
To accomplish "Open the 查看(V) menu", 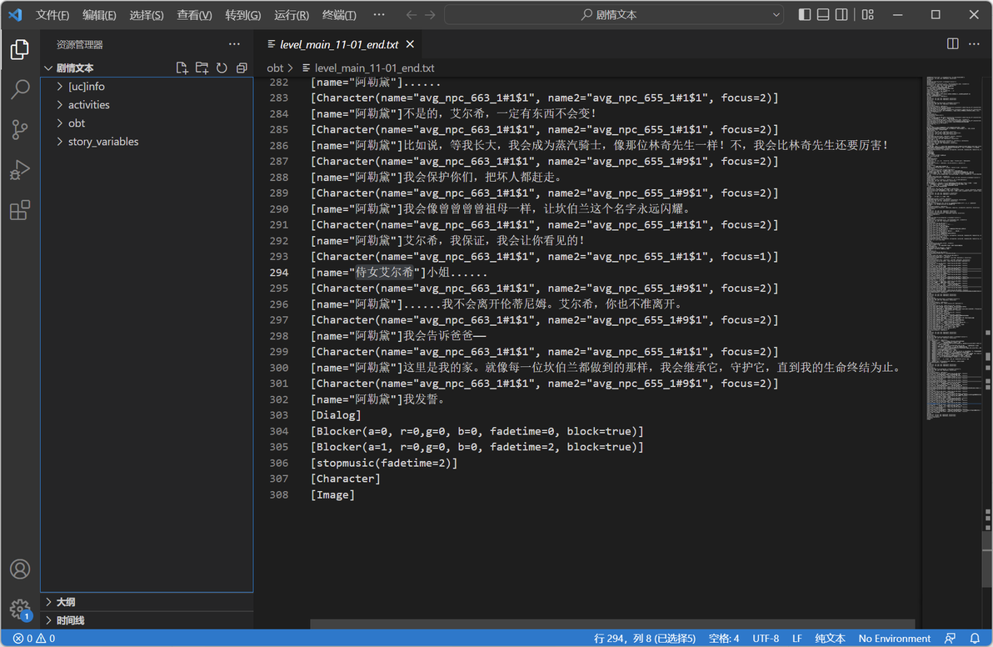I will click(194, 14).
